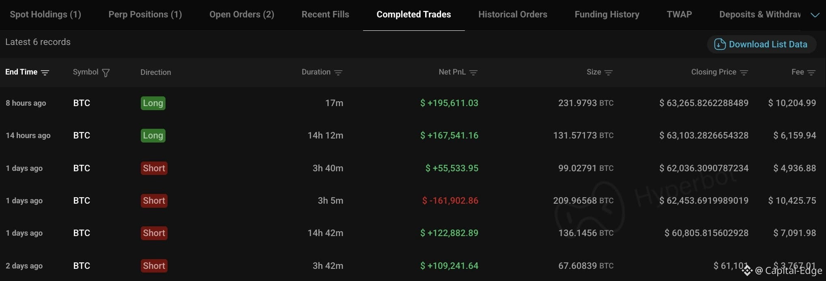
Task: Sort by Fee icon
Action: coord(811,72)
